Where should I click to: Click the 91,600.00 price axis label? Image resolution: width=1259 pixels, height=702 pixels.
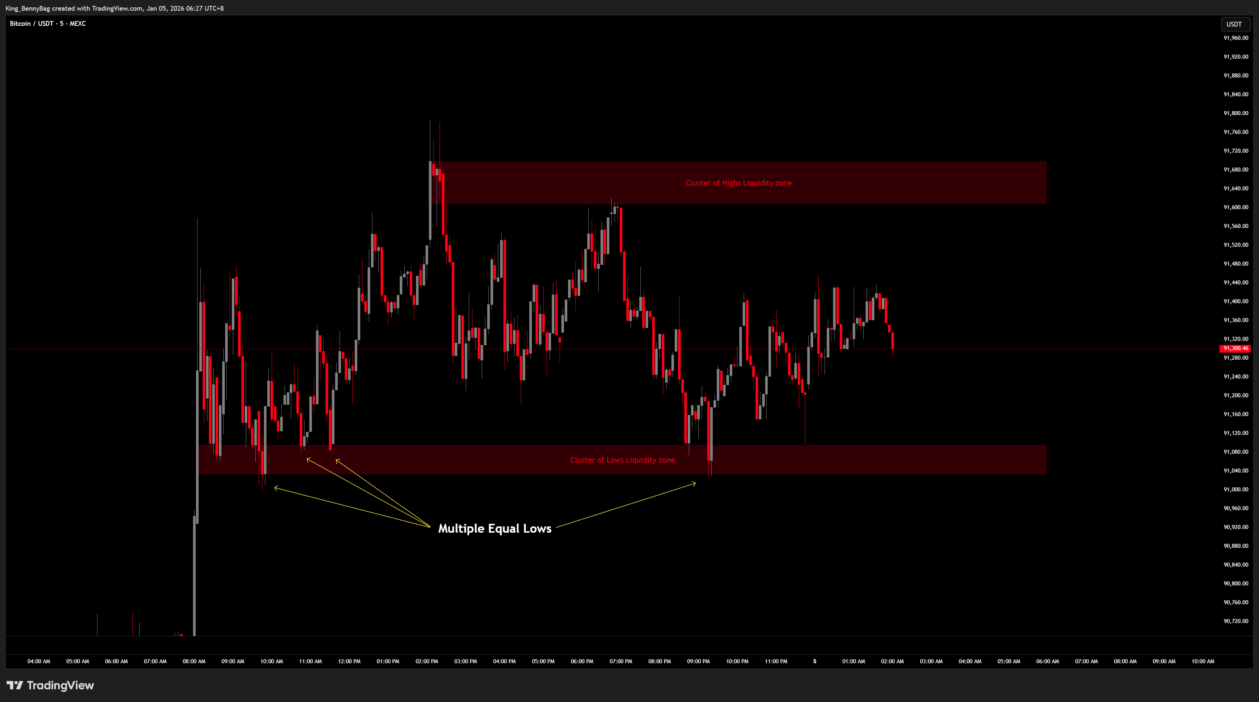pyautogui.click(x=1235, y=207)
